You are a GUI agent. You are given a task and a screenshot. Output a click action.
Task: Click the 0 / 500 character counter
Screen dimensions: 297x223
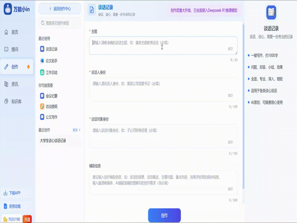tap(233, 200)
